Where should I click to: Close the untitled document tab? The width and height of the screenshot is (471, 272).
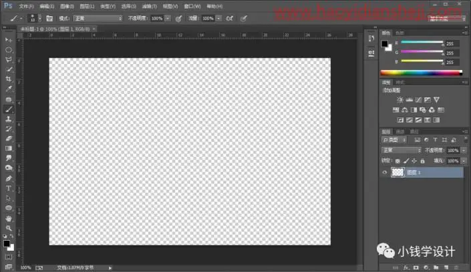tap(94, 29)
